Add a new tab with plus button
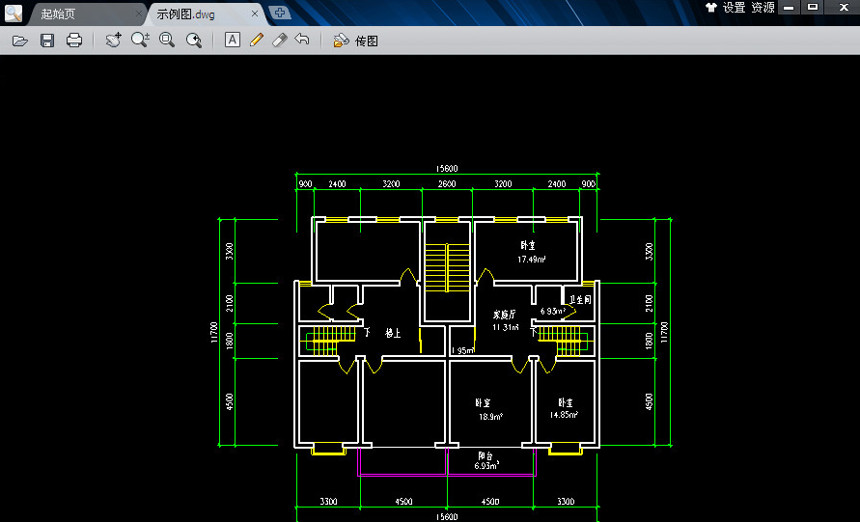The image size is (860, 522). point(279,13)
